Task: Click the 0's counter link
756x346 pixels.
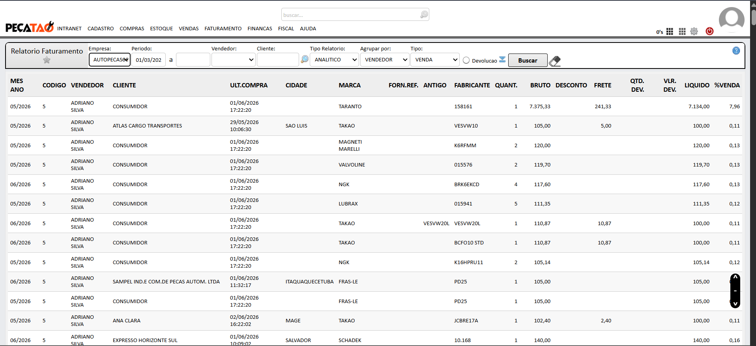Action: [660, 32]
